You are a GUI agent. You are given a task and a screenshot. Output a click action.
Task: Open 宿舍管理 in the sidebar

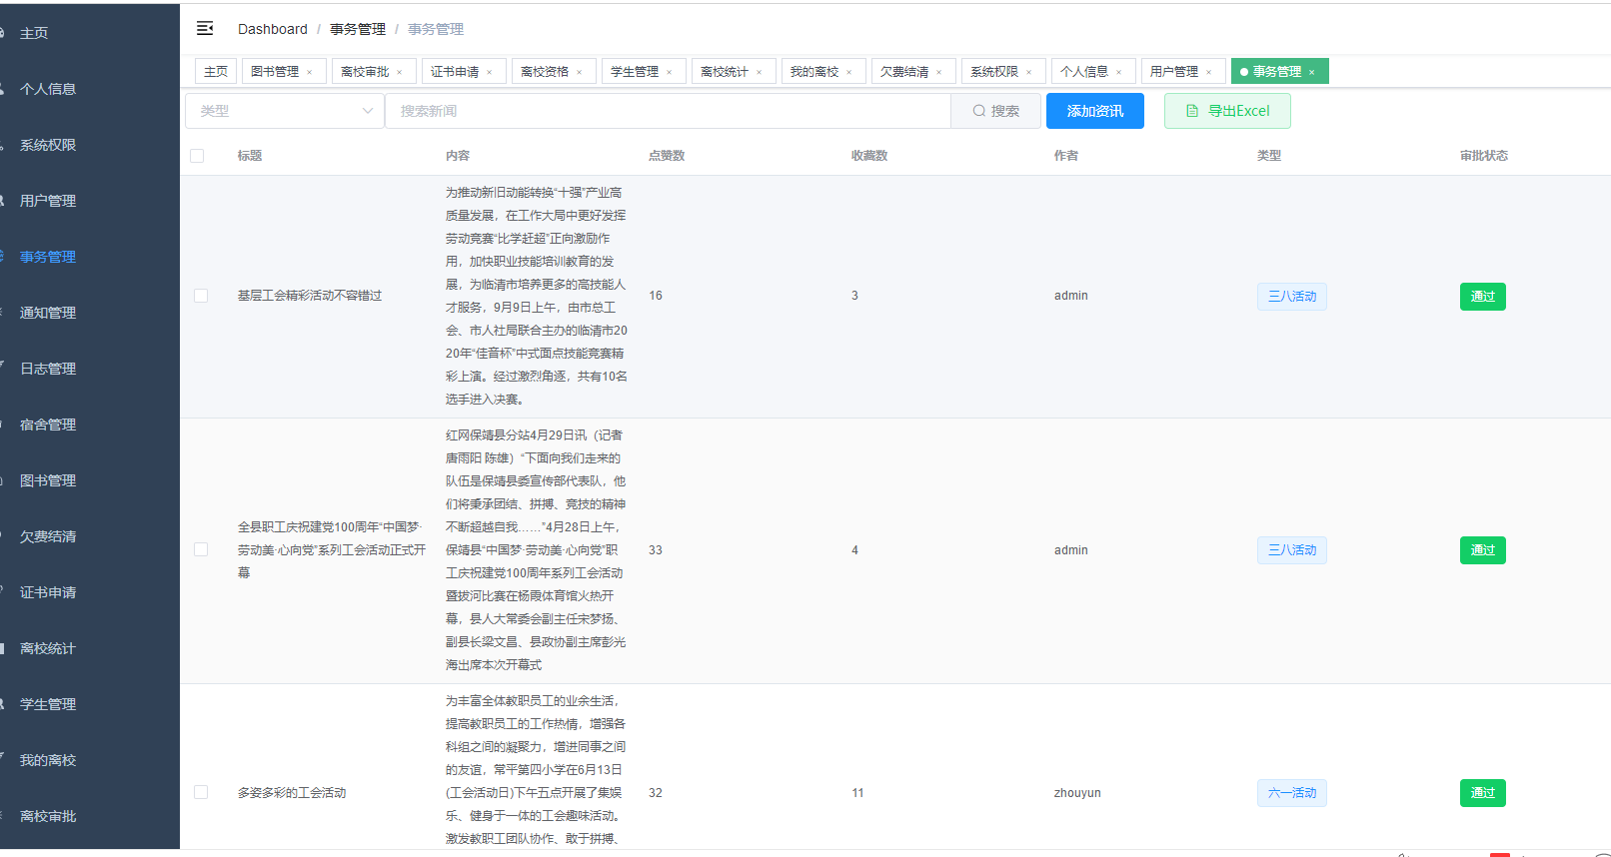coord(90,425)
